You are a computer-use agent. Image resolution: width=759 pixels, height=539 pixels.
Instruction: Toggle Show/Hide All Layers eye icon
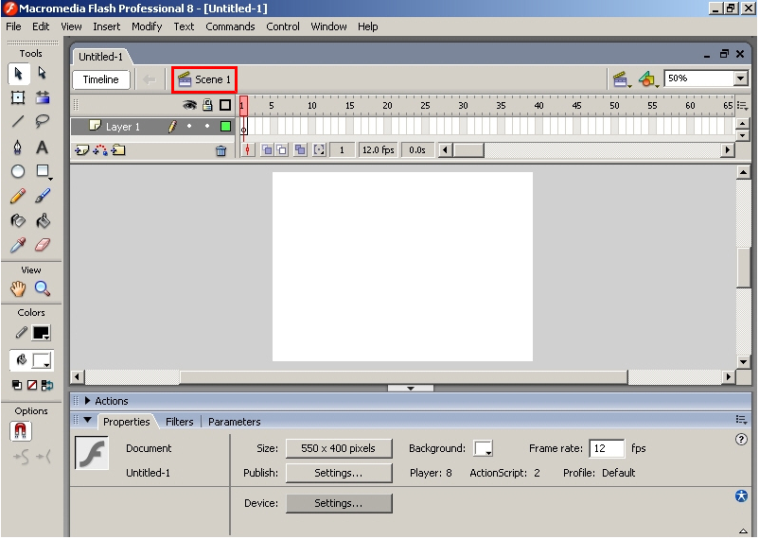pos(189,105)
